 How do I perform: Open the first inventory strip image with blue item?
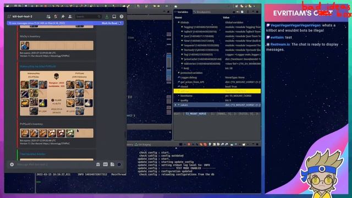[x=57, y=45]
